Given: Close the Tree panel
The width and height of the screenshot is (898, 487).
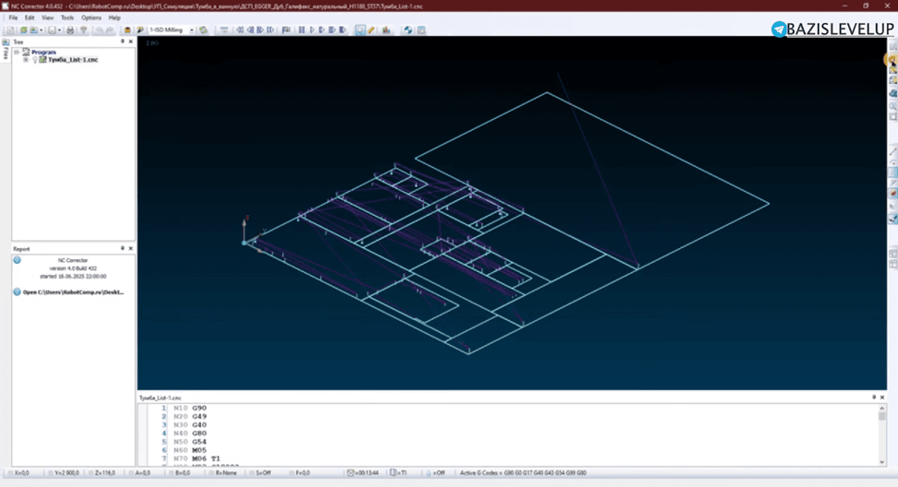Looking at the screenshot, I should pyautogui.click(x=131, y=42).
